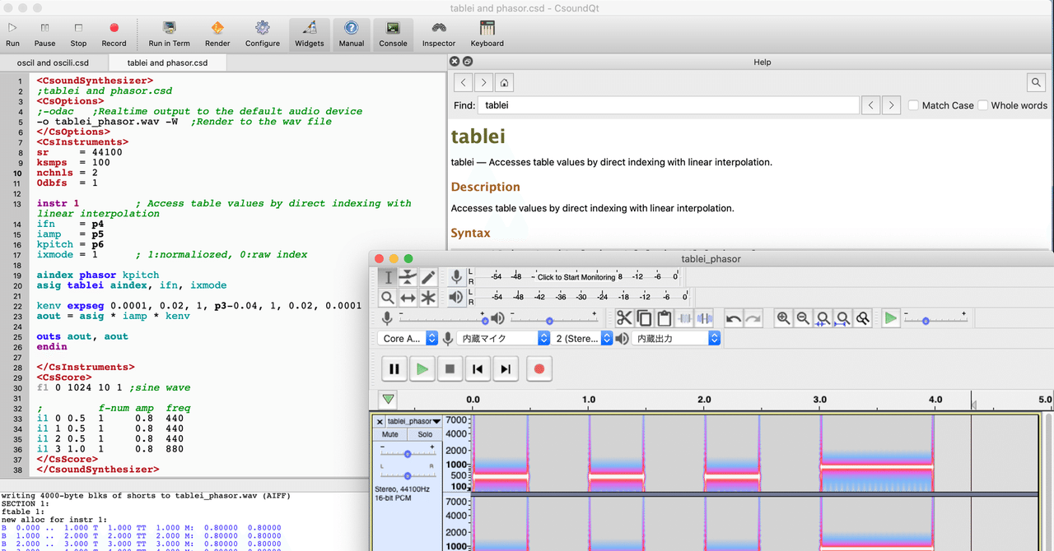Select the Audacity Draw (pencil) tool

pyautogui.click(x=428, y=277)
